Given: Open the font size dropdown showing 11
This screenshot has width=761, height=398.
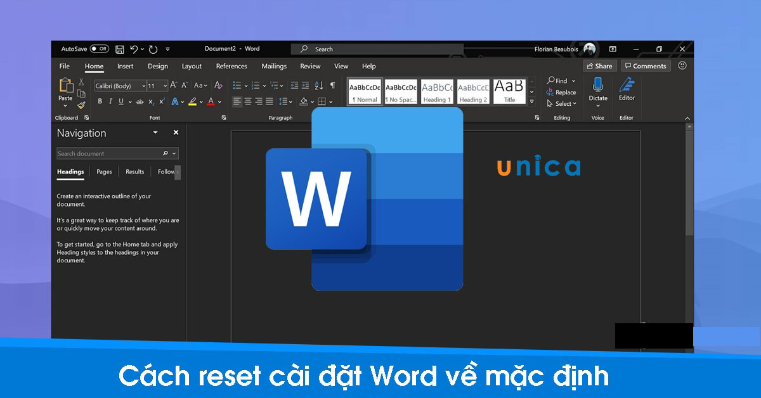Looking at the screenshot, I should (166, 86).
